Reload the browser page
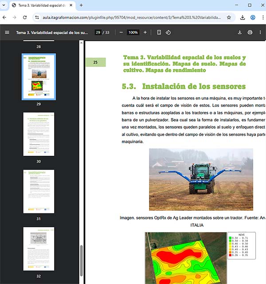The image size is (266, 284). 25,17
